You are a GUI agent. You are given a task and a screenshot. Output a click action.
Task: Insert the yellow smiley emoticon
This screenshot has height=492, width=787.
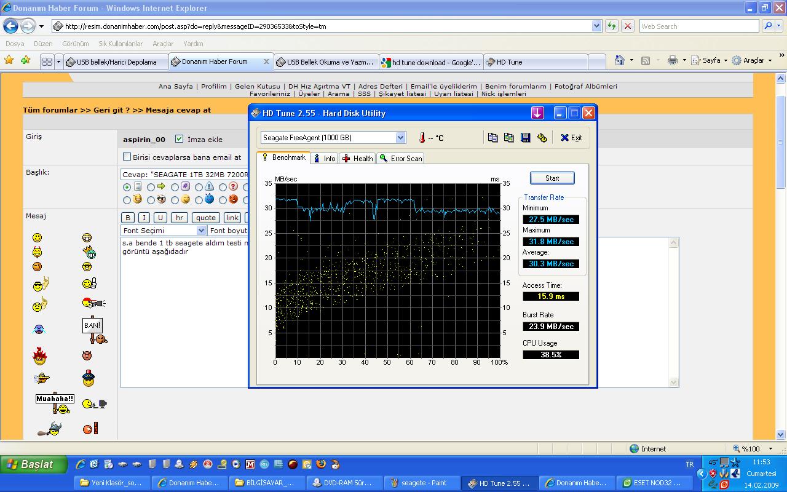38,237
